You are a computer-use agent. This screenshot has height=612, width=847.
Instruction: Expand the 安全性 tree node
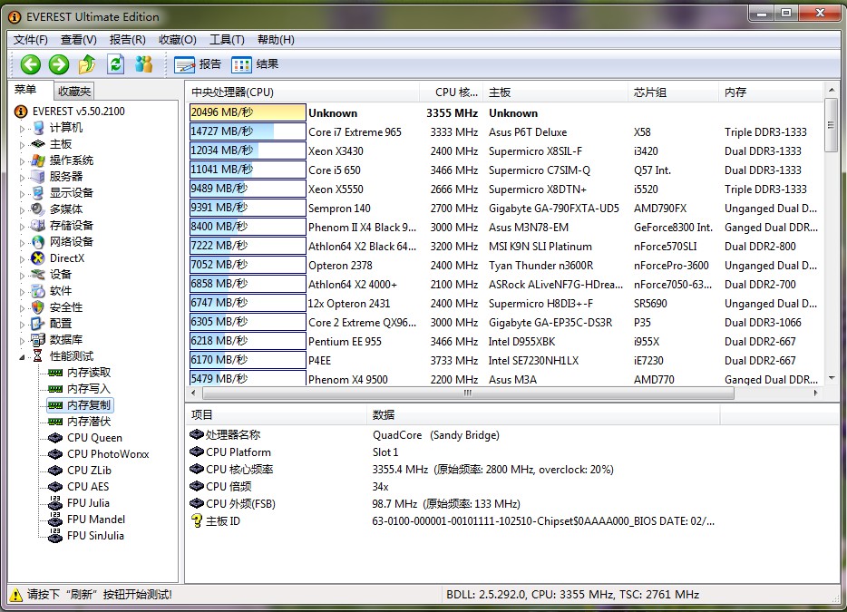pos(22,308)
